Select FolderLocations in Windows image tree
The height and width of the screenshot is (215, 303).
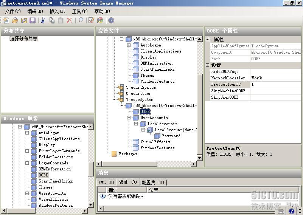[x=56, y=157]
